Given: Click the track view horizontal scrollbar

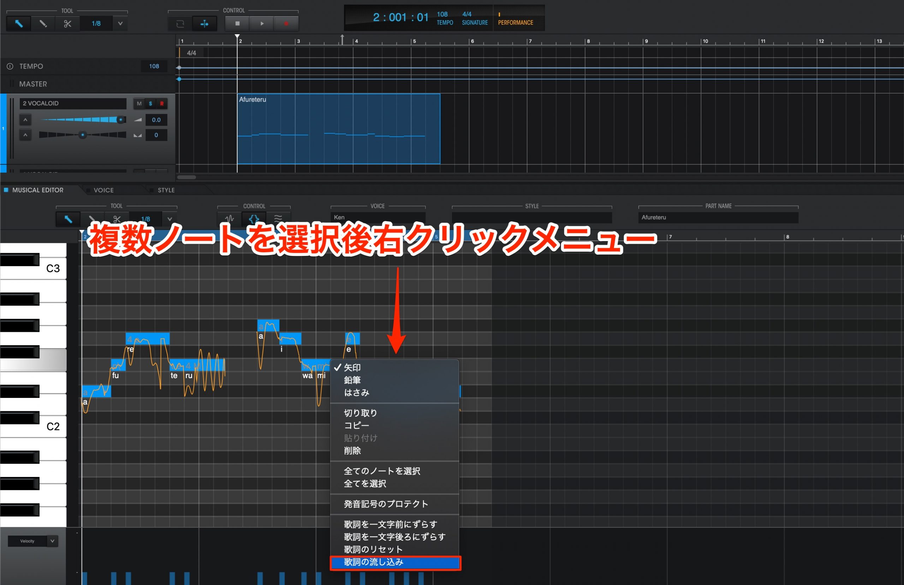Looking at the screenshot, I should 186,177.
